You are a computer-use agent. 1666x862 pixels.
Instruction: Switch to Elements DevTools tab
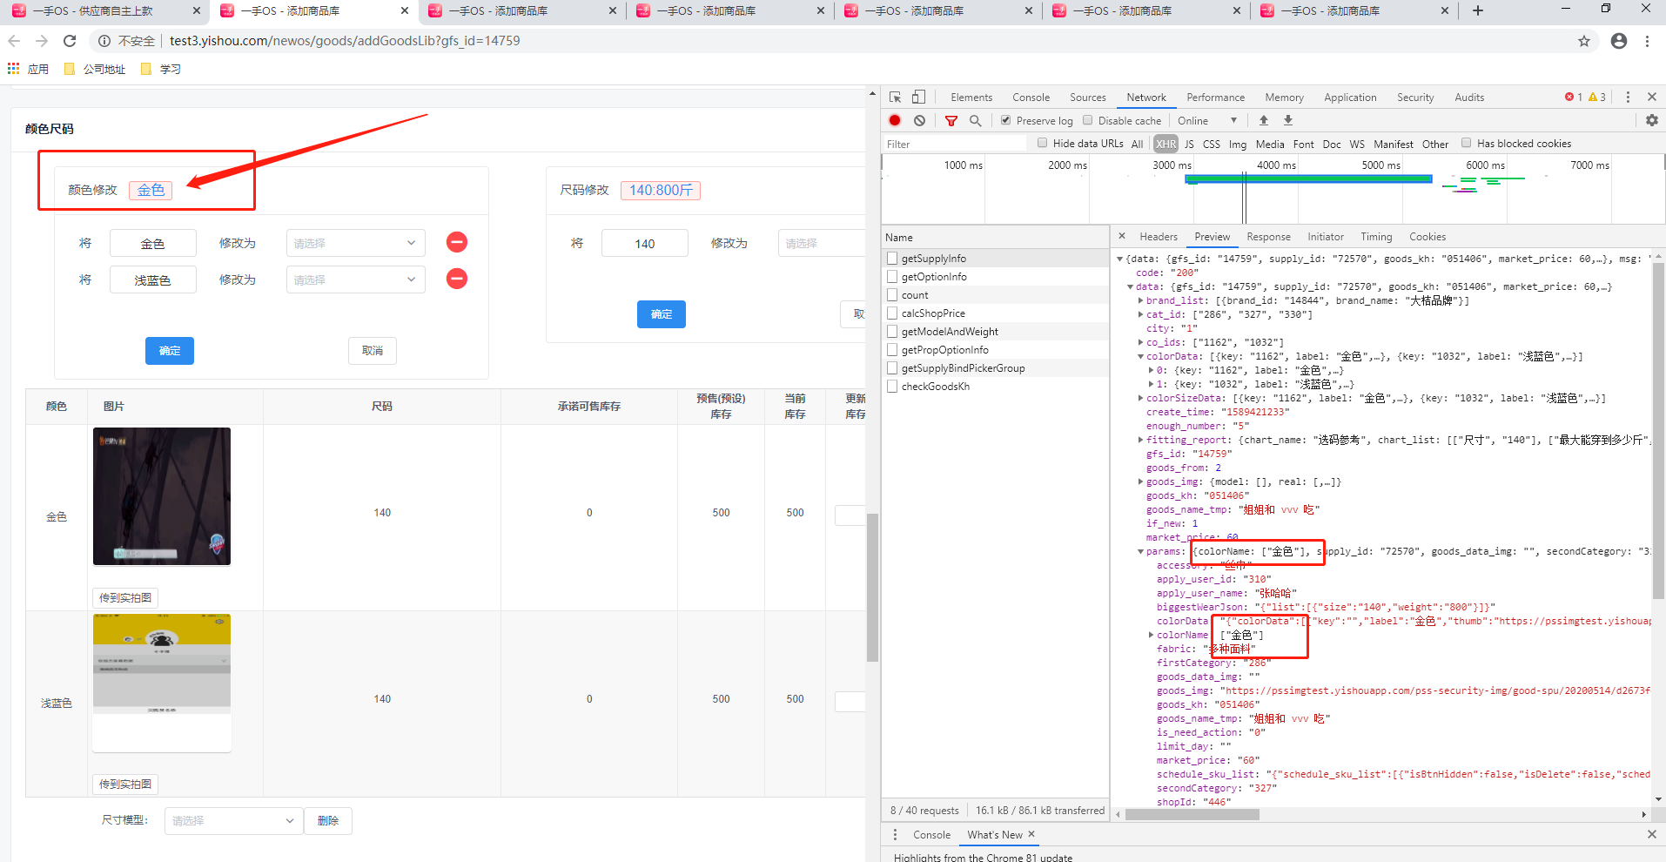pos(971,98)
